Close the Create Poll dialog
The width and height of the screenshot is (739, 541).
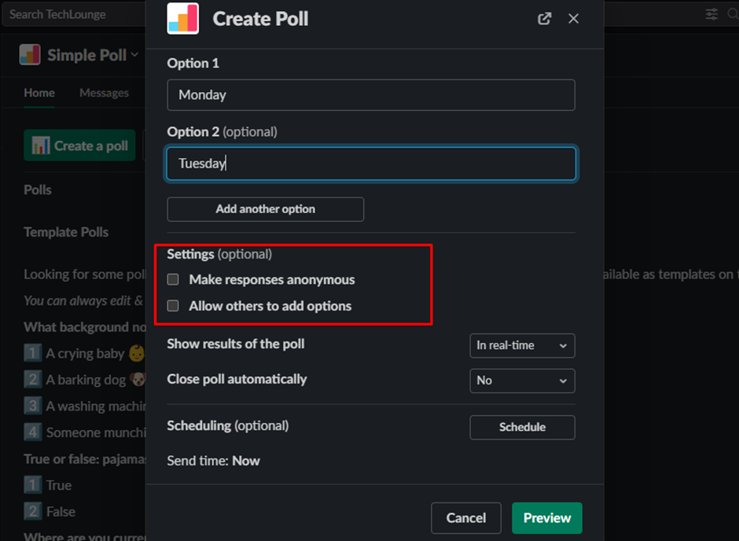573,19
